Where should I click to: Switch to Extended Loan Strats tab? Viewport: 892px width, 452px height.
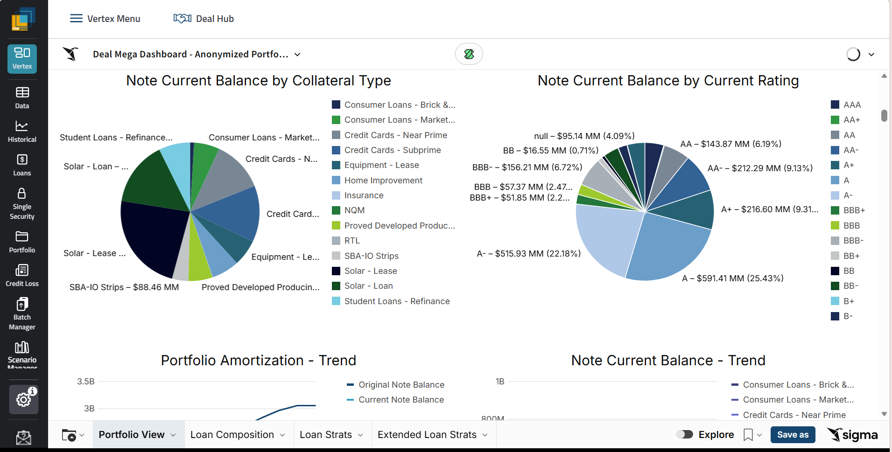[427, 435]
